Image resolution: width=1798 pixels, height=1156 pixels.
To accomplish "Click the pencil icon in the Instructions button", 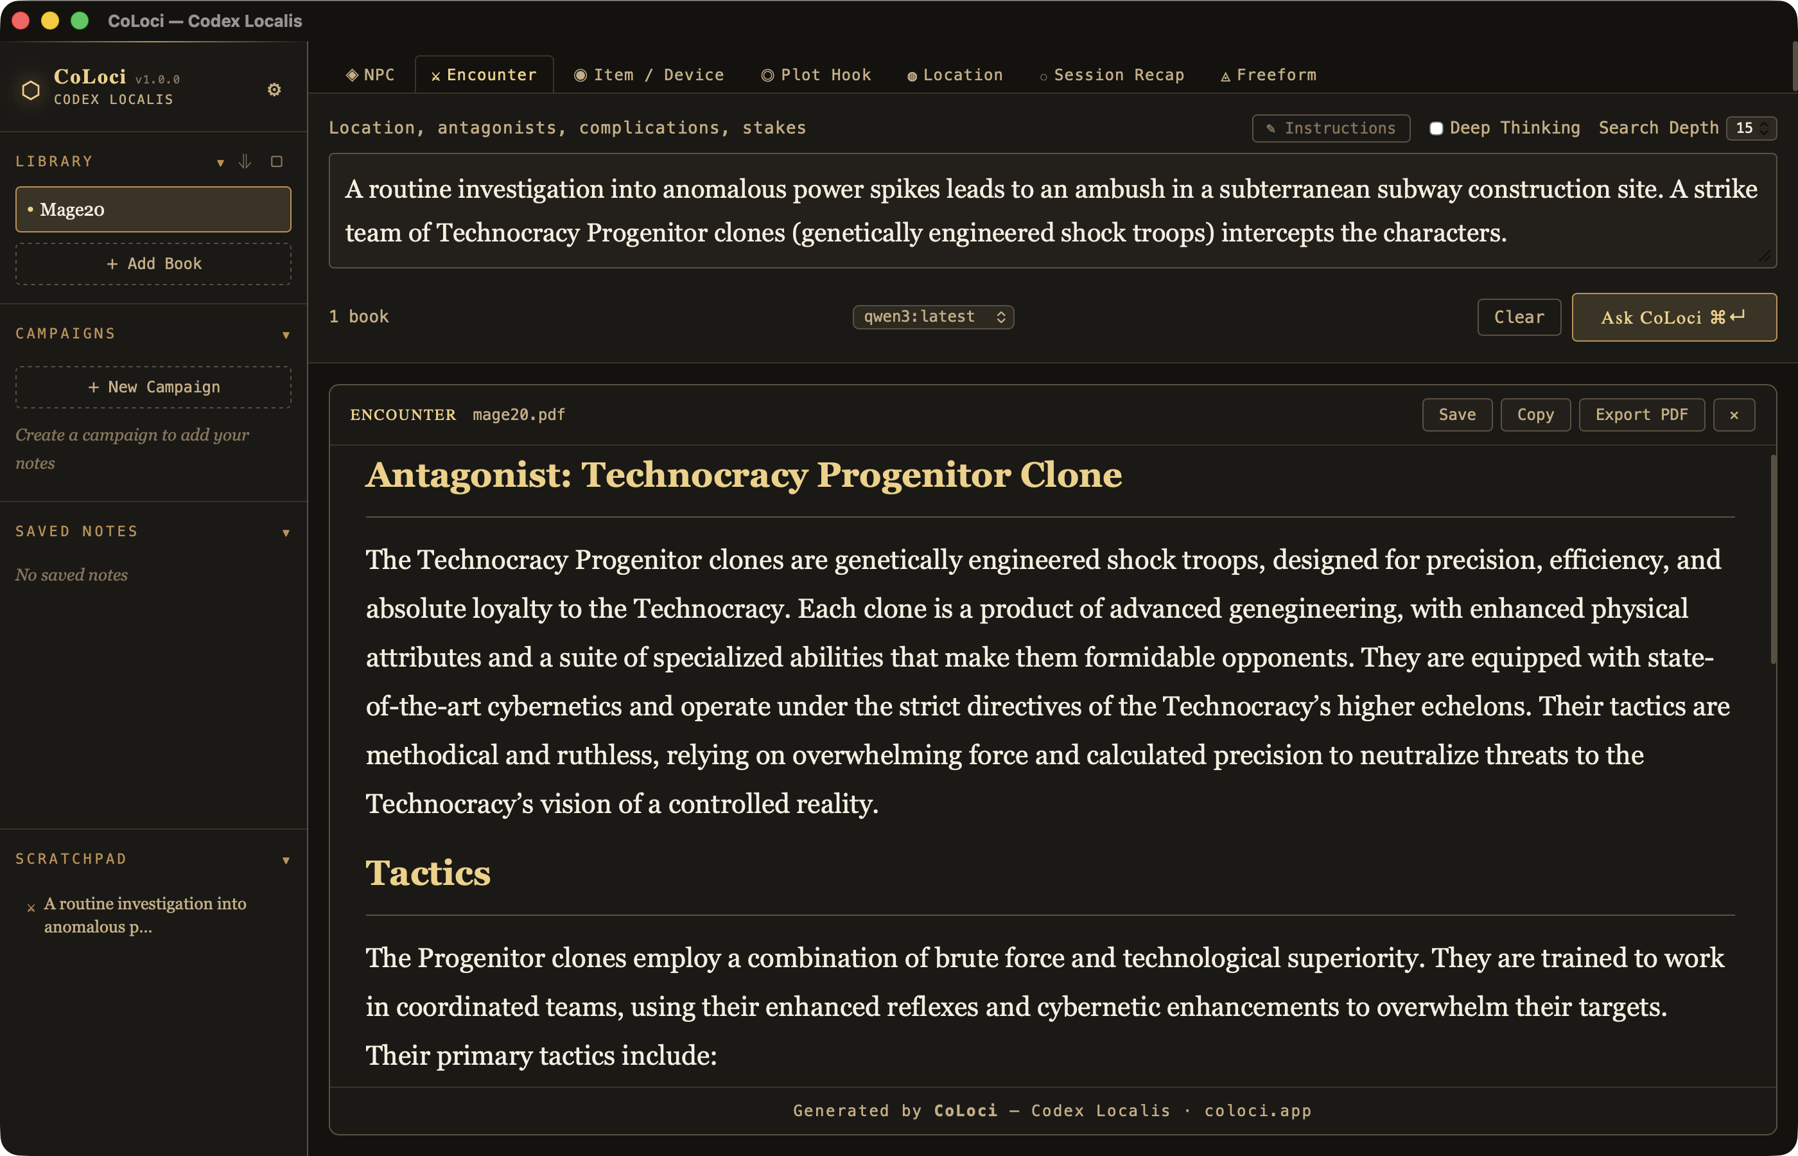I will 1270,128.
